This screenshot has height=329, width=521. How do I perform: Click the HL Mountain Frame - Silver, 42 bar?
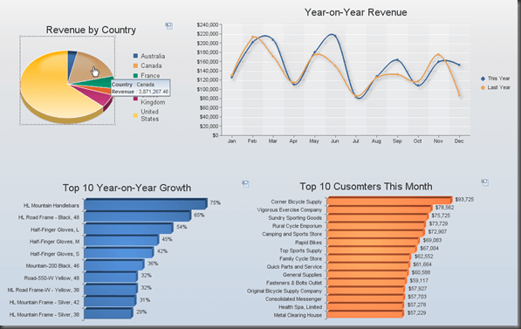click(110, 301)
